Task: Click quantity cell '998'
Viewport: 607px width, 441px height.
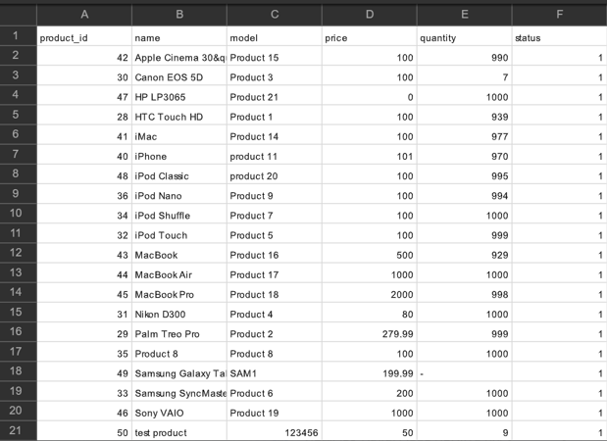Action: 465,292
